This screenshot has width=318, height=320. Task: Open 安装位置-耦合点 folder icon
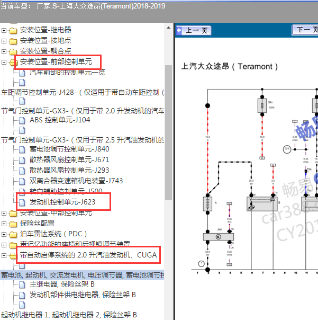coord(13,51)
